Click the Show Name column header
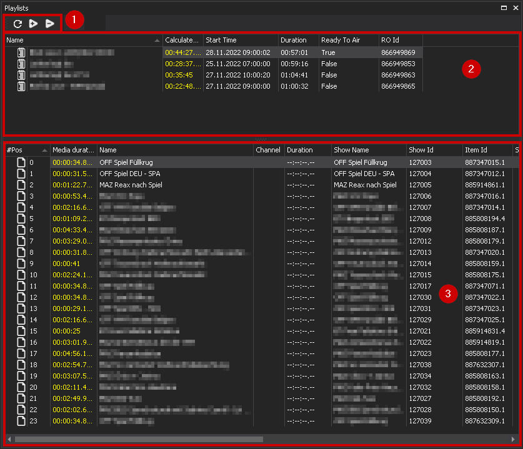 point(367,150)
